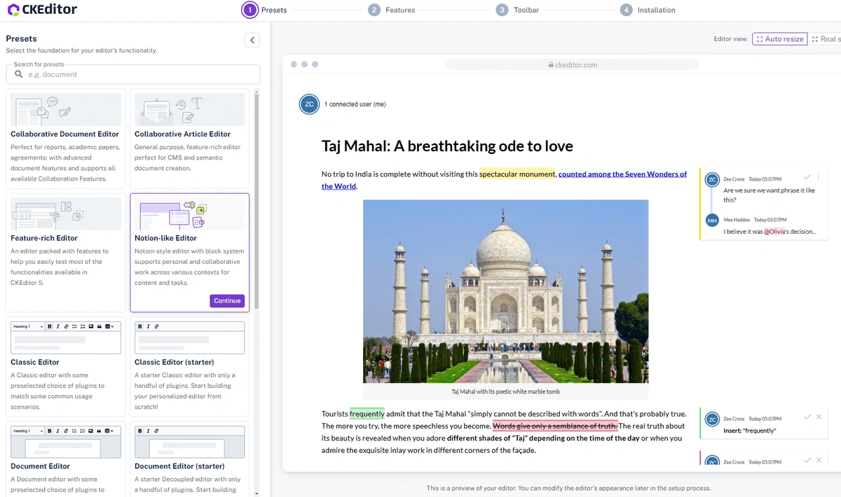Jump to the Installation step
Viewport: 841px width, 497px height.
coord(648,10)
